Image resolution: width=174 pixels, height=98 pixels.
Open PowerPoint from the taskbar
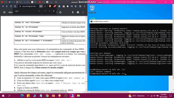pos(53,96)
